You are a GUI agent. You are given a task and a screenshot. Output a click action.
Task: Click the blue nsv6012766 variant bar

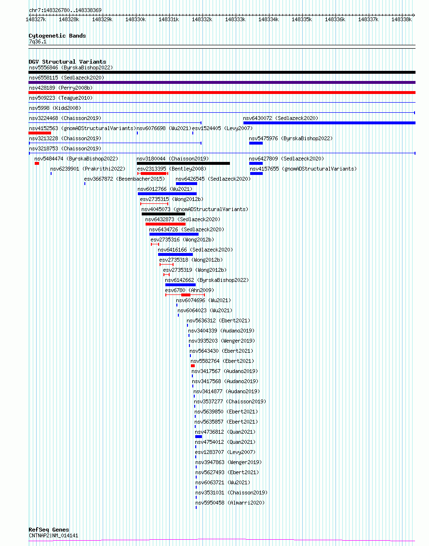[x=167, y=194]
